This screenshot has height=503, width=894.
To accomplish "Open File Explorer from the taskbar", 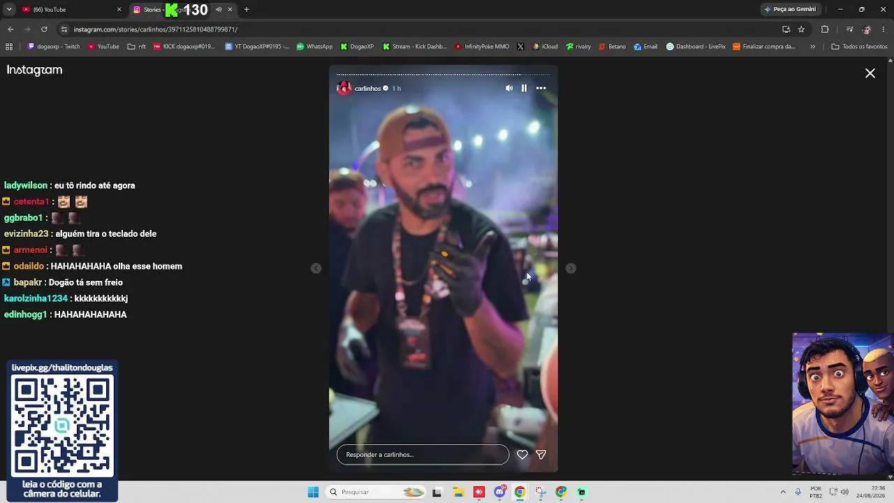I will point(458,492).
